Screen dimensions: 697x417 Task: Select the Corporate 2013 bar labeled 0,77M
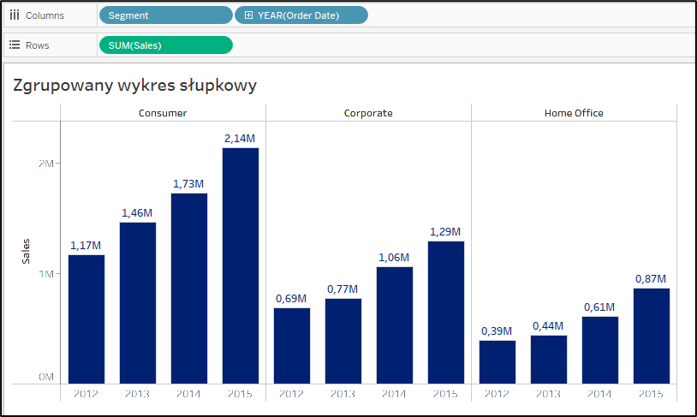coord(343,341)
